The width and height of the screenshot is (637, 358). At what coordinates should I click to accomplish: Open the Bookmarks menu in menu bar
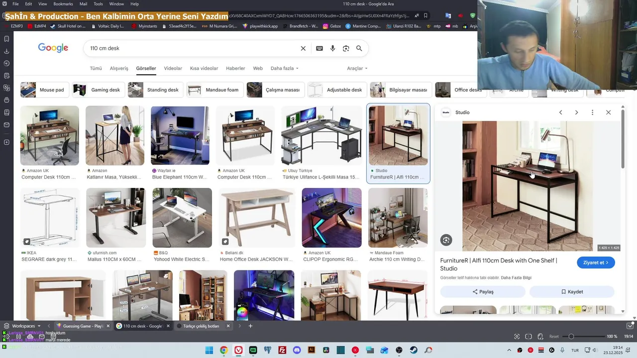pyautogui.click(x=63, y=4)
